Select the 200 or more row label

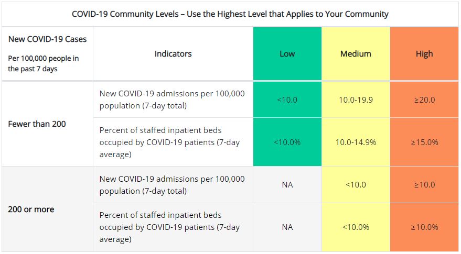click(31, 209)
